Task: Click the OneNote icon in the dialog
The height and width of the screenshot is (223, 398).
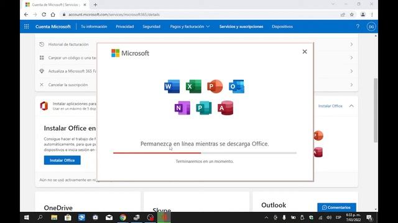Action: coord(182,108)
